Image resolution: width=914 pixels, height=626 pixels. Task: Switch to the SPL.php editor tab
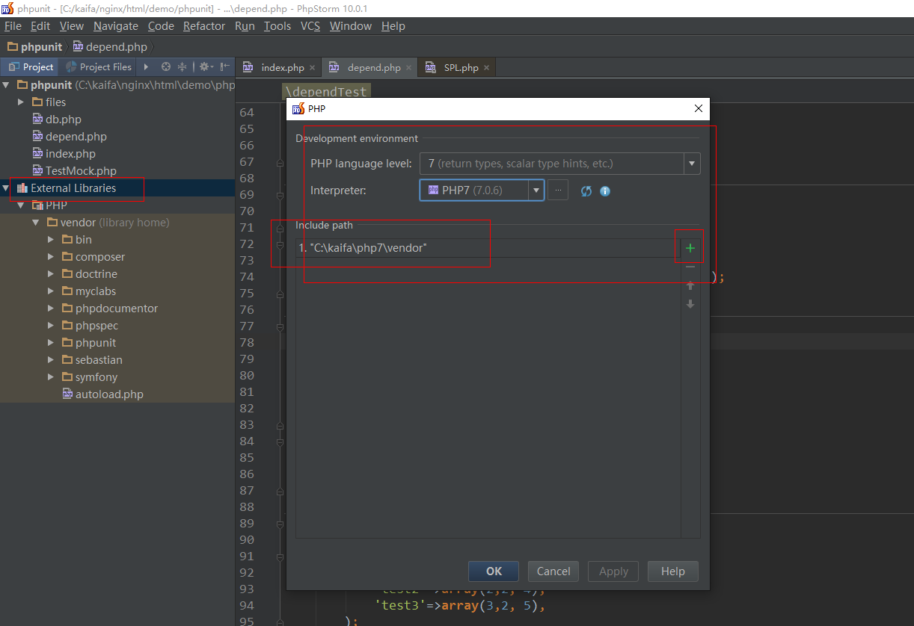point(456,67)
